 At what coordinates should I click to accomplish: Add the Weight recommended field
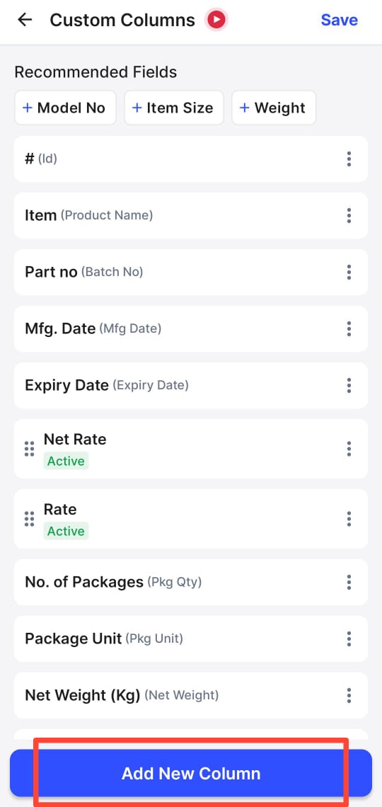[274, 108]
